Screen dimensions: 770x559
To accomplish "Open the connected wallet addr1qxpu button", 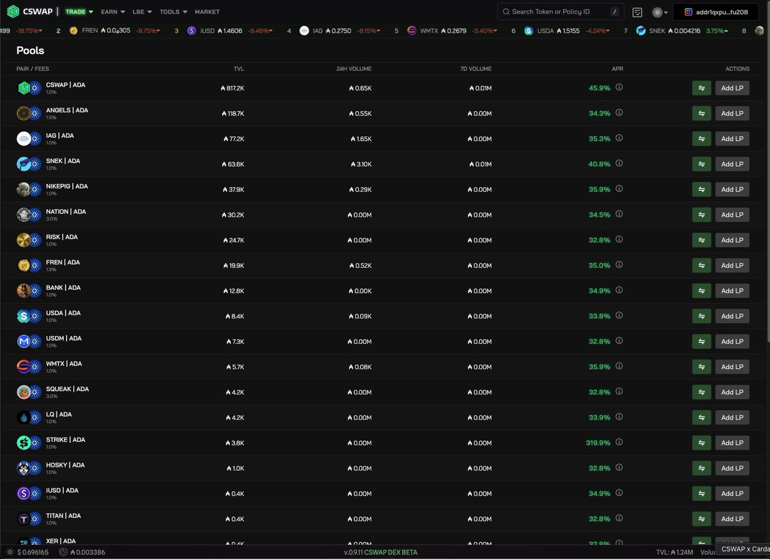I will point(715,12).
